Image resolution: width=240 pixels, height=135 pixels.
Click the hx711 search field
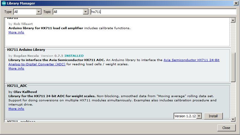point(164,12)
